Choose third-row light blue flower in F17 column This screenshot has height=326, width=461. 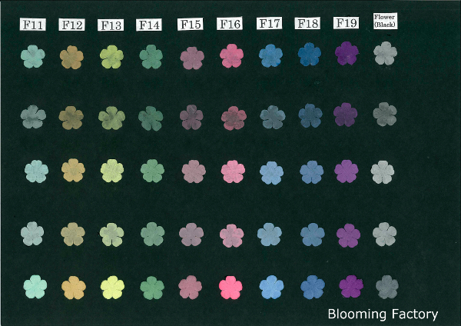point(271,173)
